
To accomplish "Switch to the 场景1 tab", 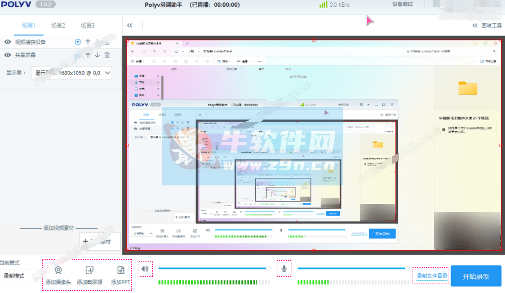I will point(29,25).
